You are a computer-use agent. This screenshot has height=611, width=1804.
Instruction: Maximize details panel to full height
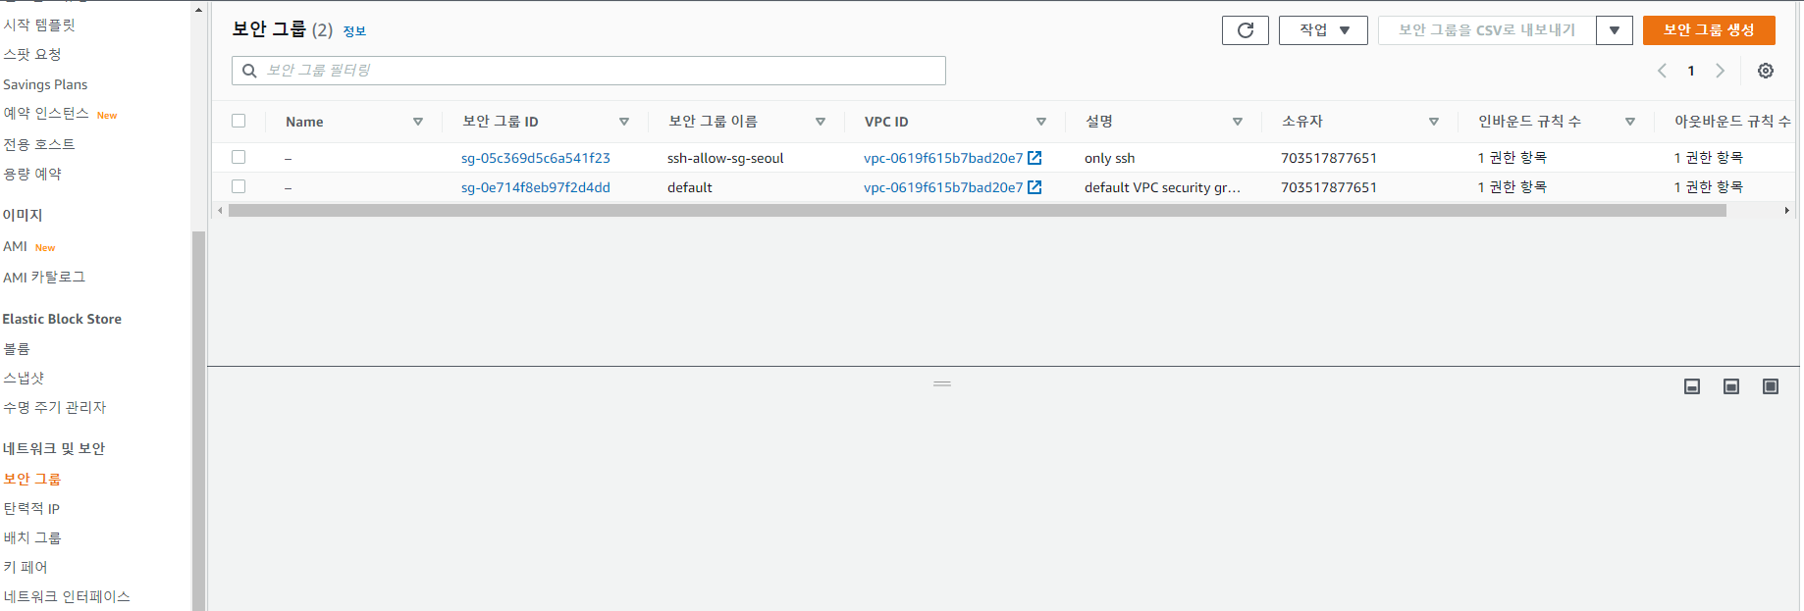tap(1771, 386)
